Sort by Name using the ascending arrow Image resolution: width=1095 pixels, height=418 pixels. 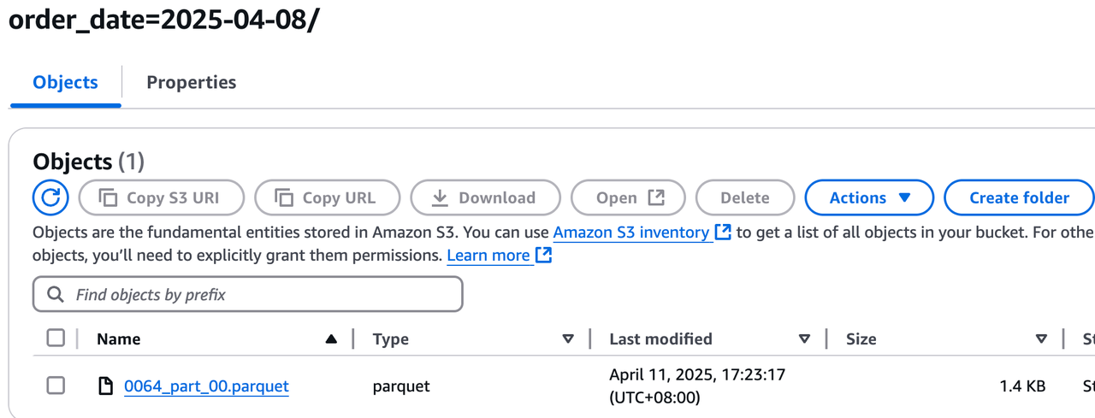click(x=331, y=339)
